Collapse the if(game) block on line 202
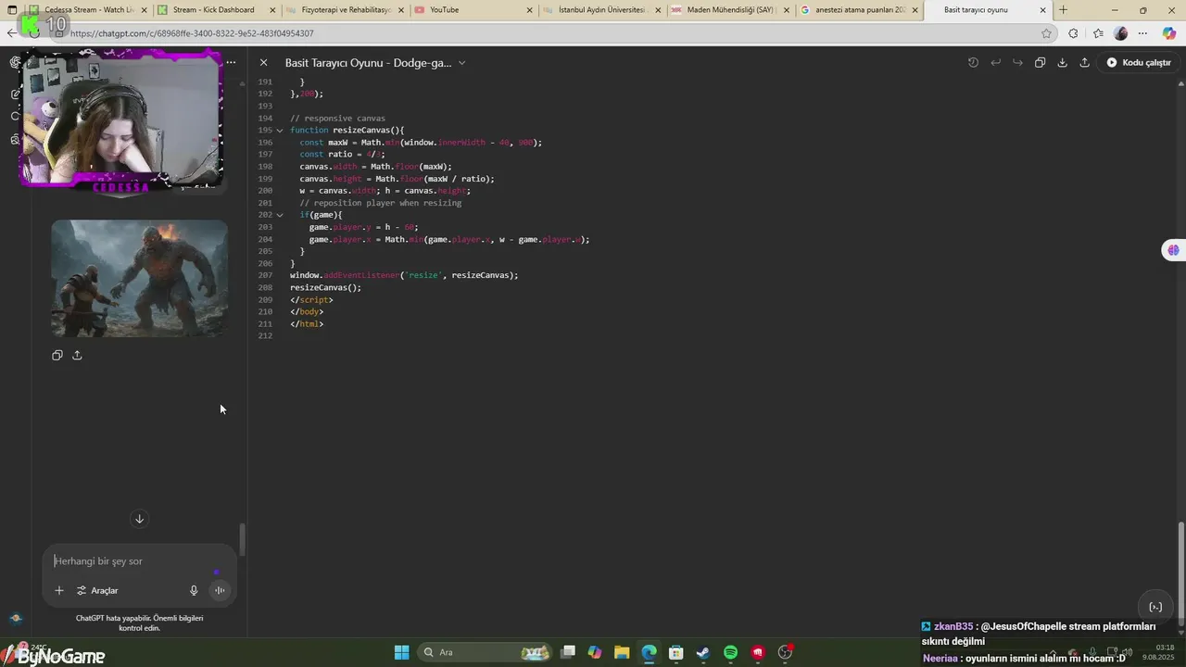1186x667 pixels. click(280, 215)
